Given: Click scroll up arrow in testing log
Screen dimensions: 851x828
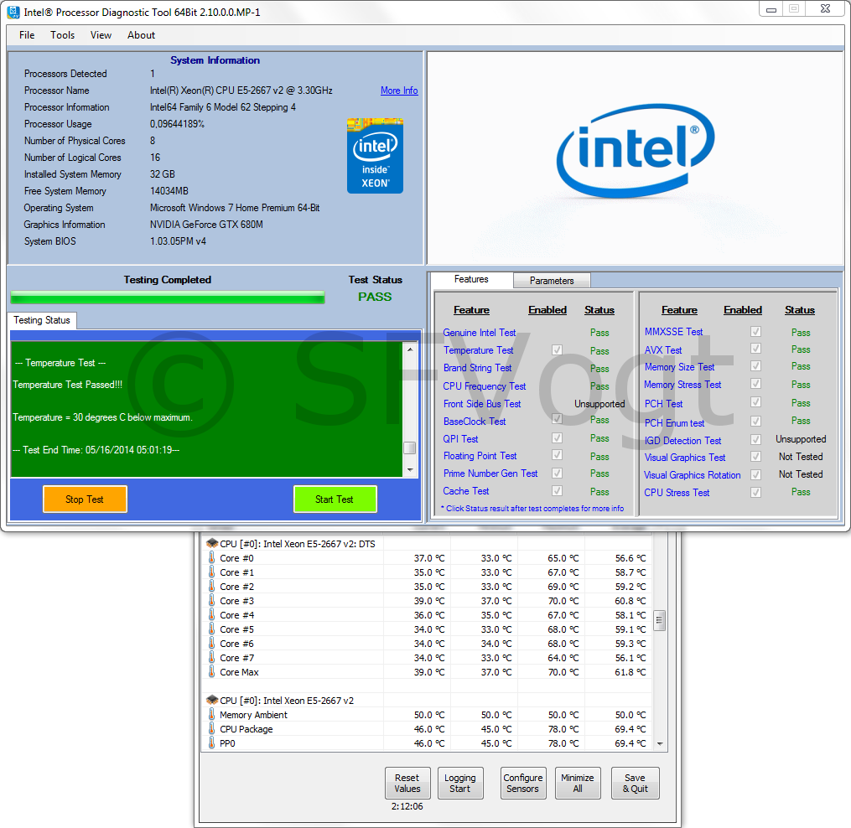Looking at the screenshot, I should coord(410,349).
